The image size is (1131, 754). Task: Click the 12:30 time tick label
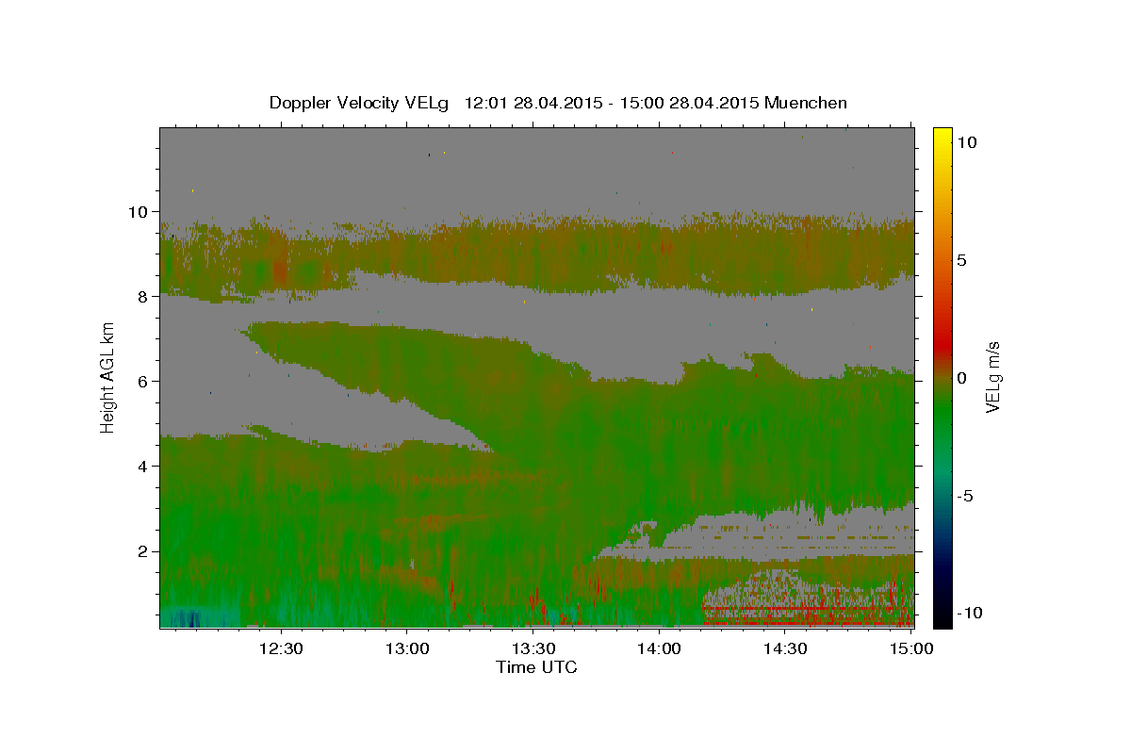click(x=281, y=648)
